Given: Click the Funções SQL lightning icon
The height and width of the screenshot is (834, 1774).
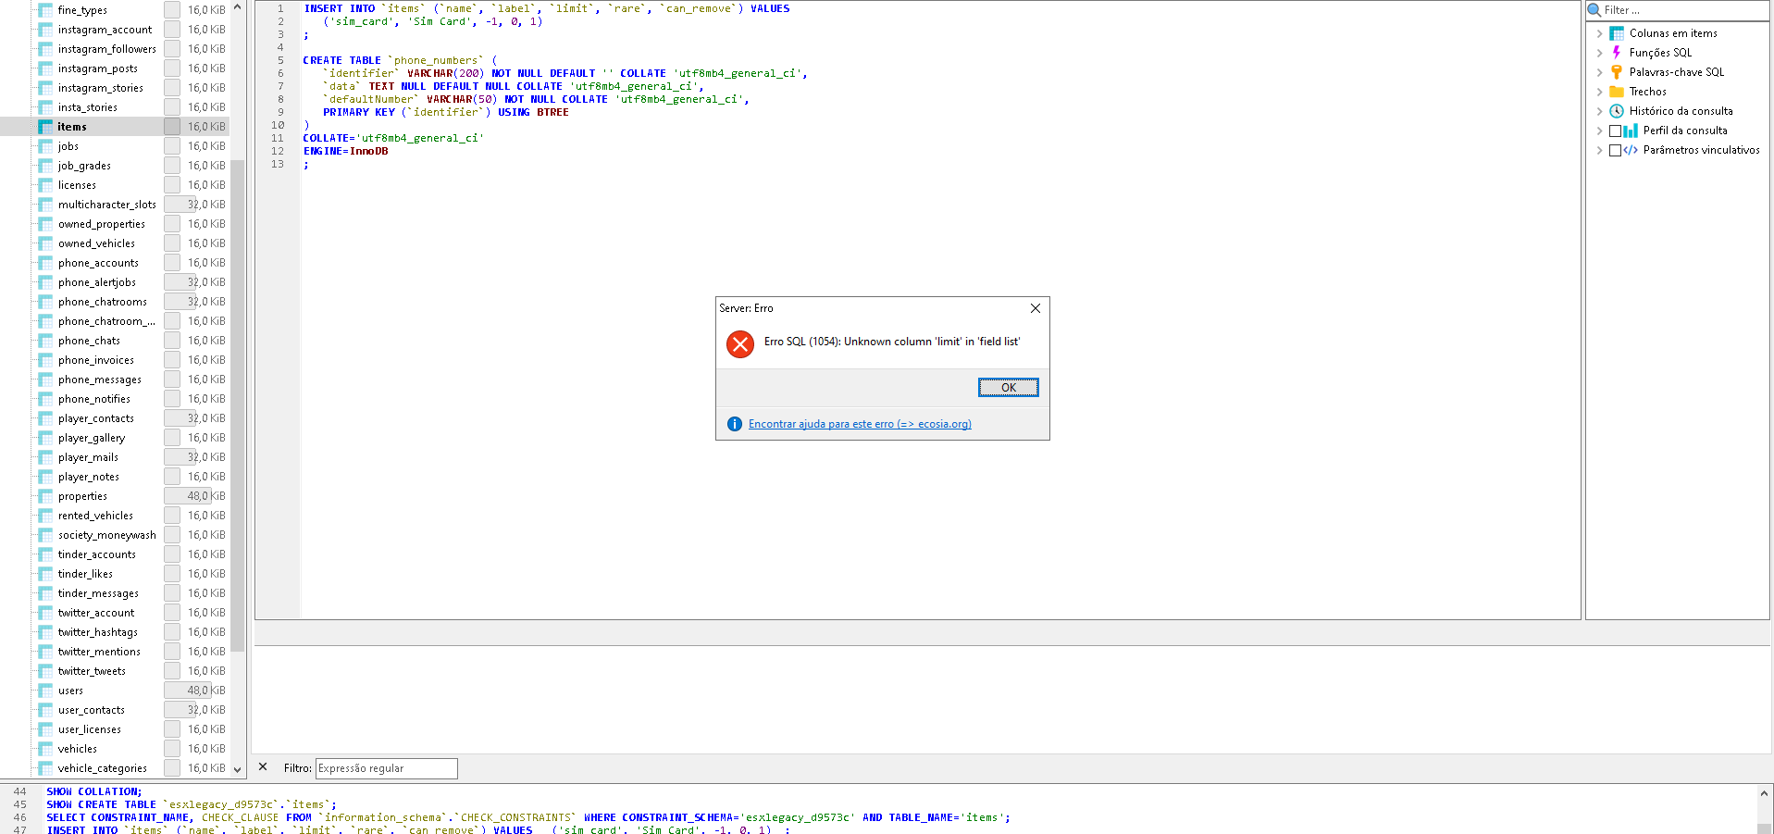Looking at the screenshot, I should [x=1617, y=53].
